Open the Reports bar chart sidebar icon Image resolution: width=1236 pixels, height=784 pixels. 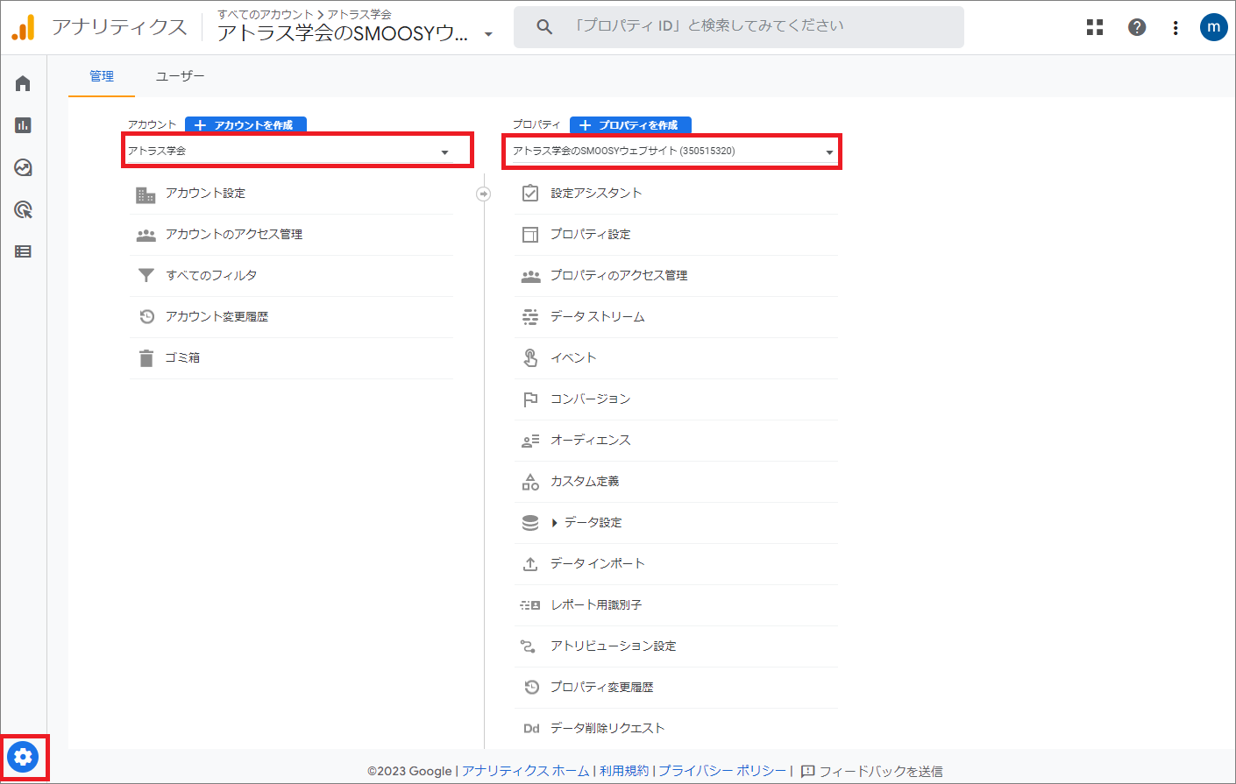[23, 125]
